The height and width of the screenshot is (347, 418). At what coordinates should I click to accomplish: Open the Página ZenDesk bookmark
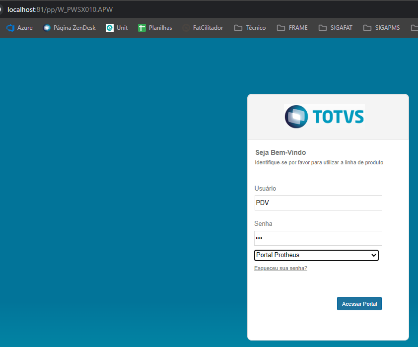click(x=70, y=28)
